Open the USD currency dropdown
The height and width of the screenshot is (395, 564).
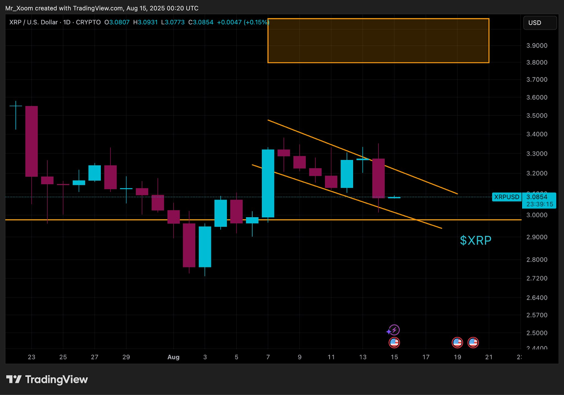(540, 23)
